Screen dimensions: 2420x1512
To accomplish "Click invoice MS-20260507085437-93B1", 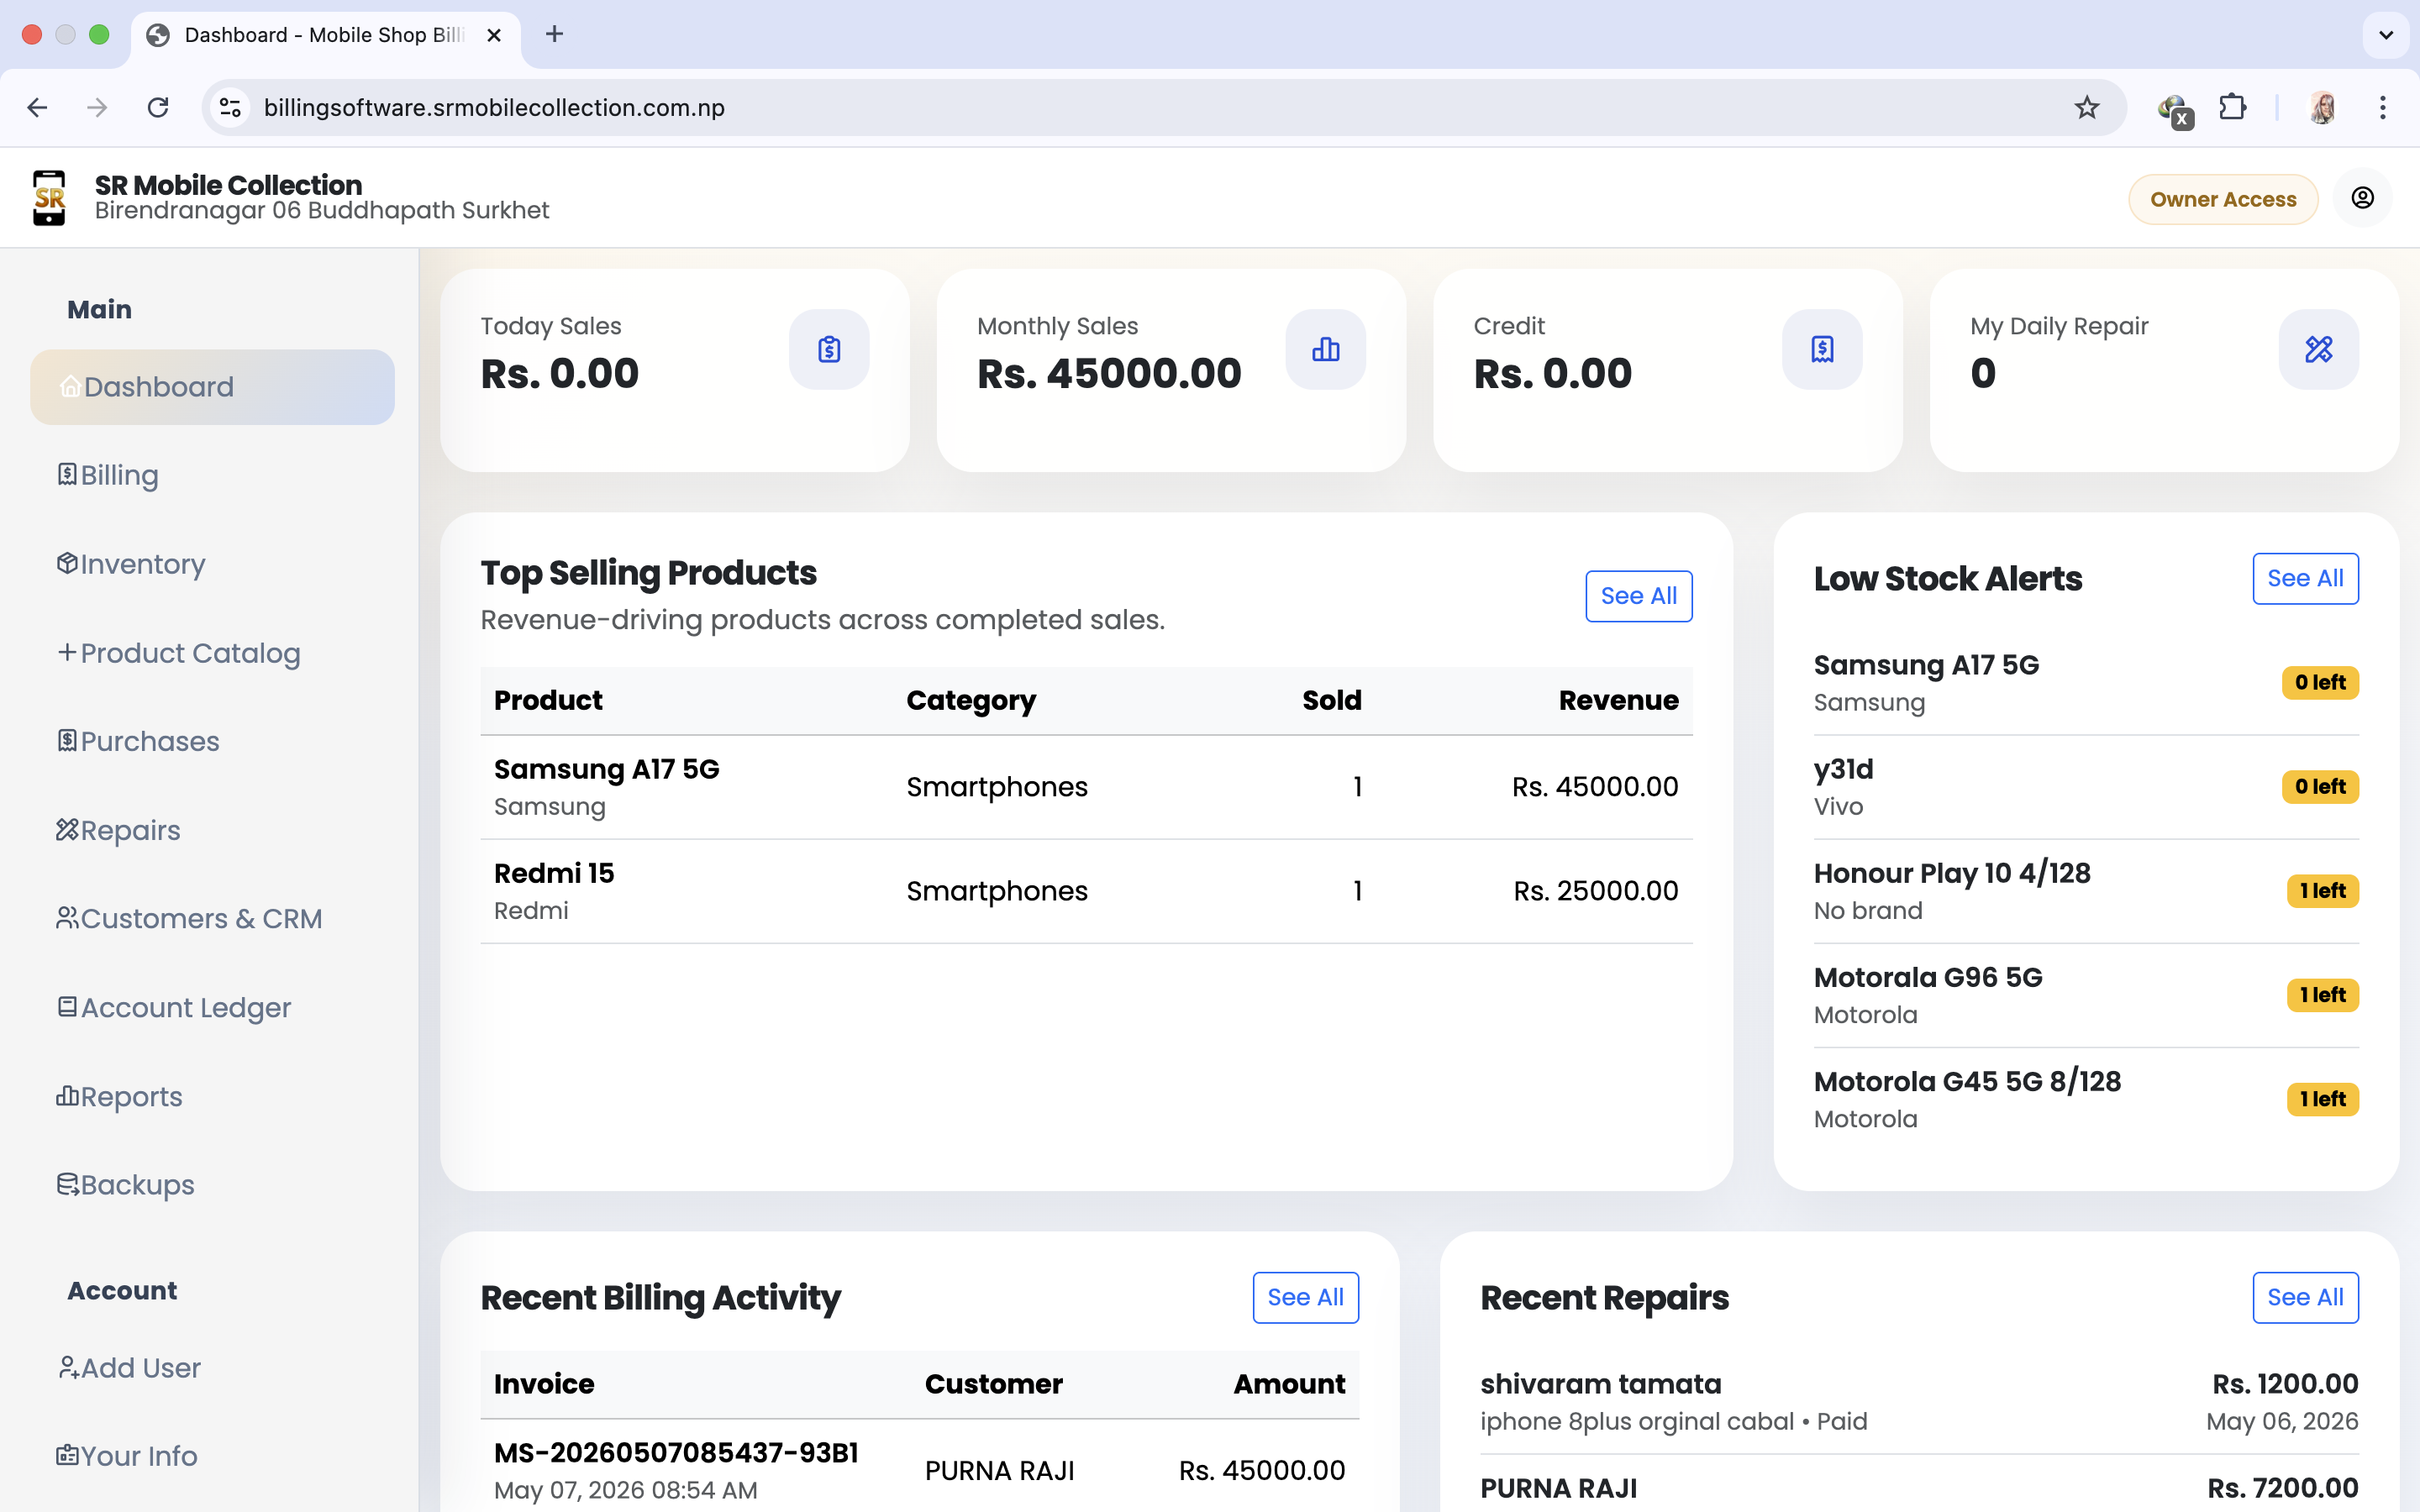I will [x=676, y=1452].
